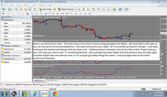Image resolution: width=167 pixels, height=97 pixels.
Task: Open the Navigator favorites star icon
Action: 26,9
